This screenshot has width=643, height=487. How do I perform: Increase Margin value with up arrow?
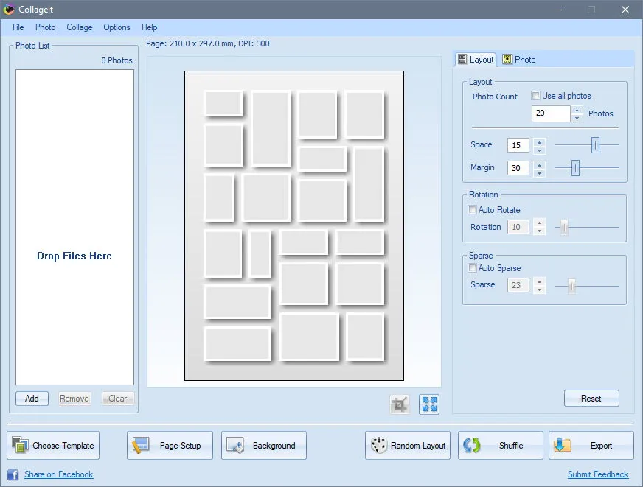tap(539, 164)
